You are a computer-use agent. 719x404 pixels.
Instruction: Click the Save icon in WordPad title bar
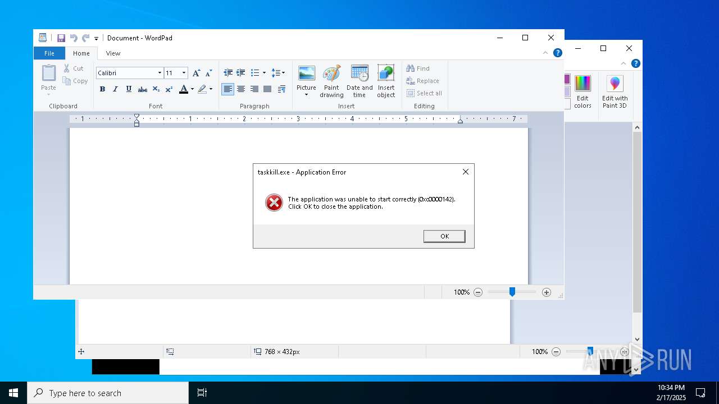(x=61, y=38)
